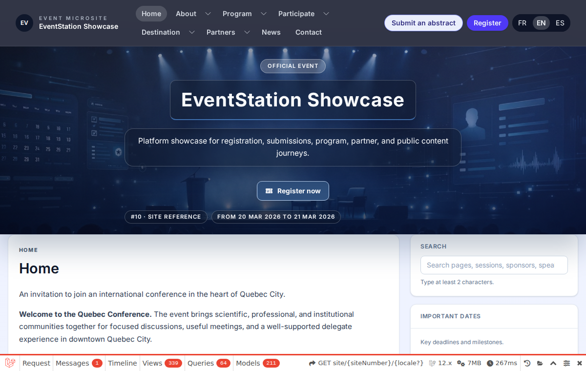Click the Home page heading
586x371 pixels.
point(39,268)
